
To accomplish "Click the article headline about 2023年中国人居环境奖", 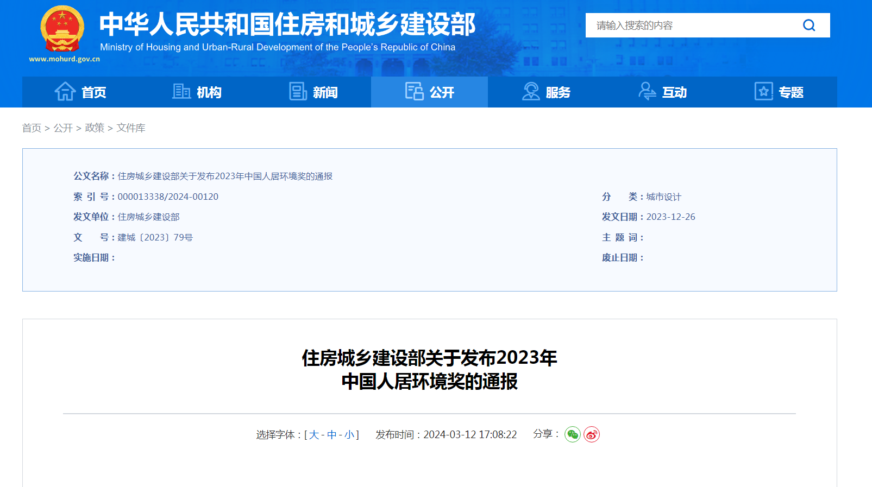I will [x=429, y=370].
